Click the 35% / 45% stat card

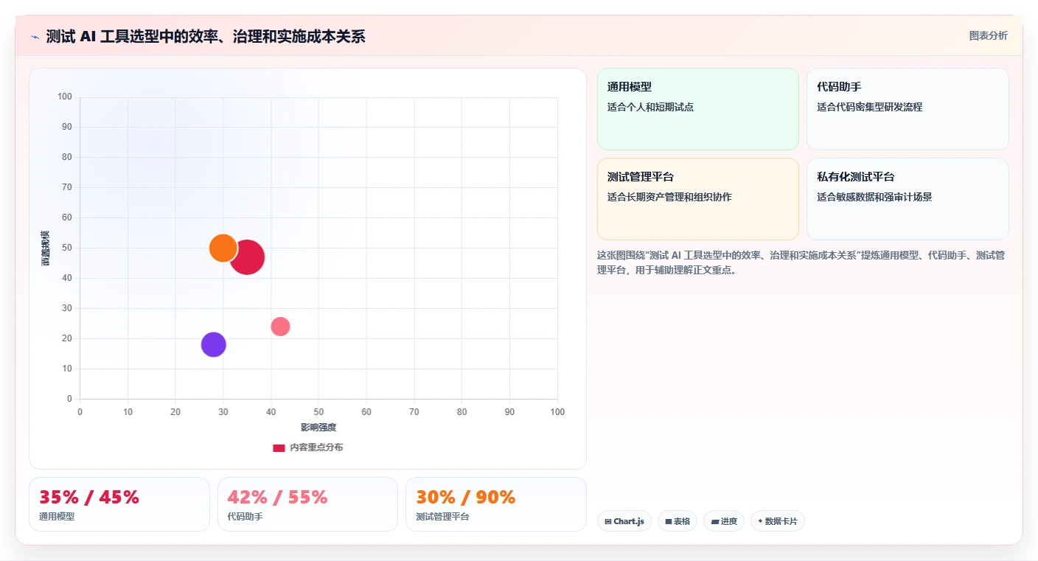point(119,504)
